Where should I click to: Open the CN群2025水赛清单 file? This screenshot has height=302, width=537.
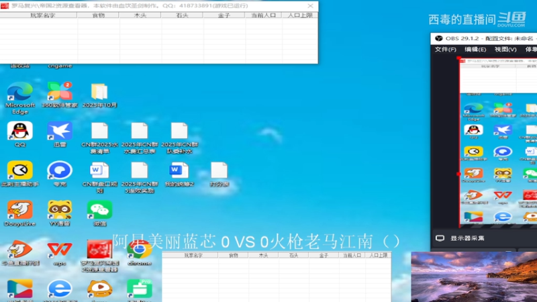point(99,138)
